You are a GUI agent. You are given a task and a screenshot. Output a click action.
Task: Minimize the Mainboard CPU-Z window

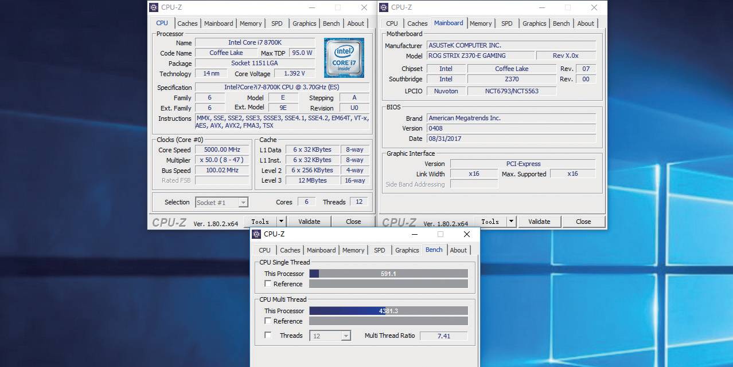click(x=541, y=7)
